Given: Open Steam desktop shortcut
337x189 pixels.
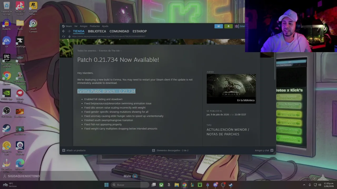Looking at the screenshot, I should pos(7,130).
